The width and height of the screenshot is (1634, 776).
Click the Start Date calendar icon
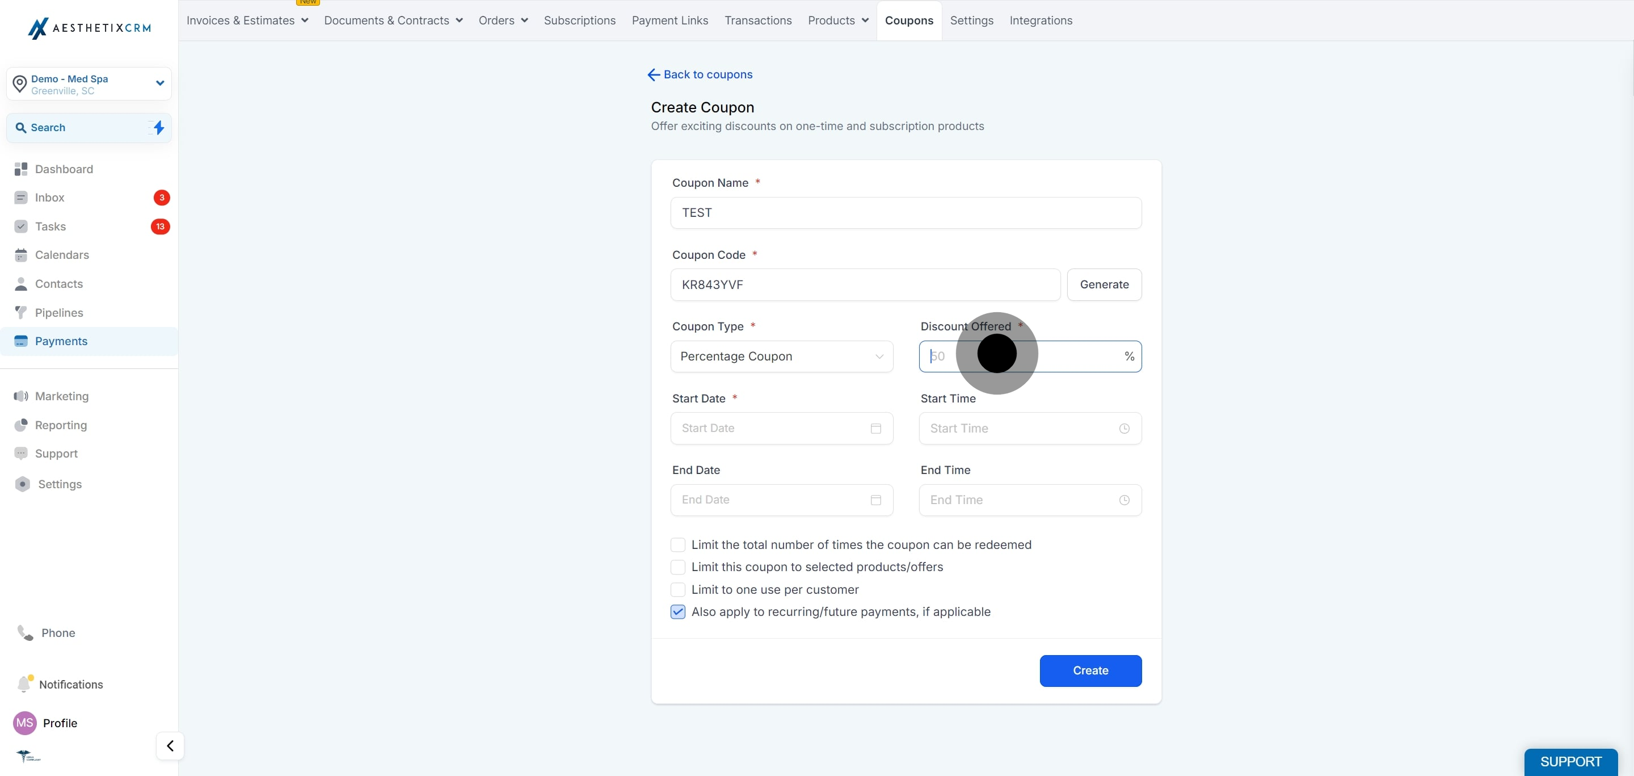(876, 428)
